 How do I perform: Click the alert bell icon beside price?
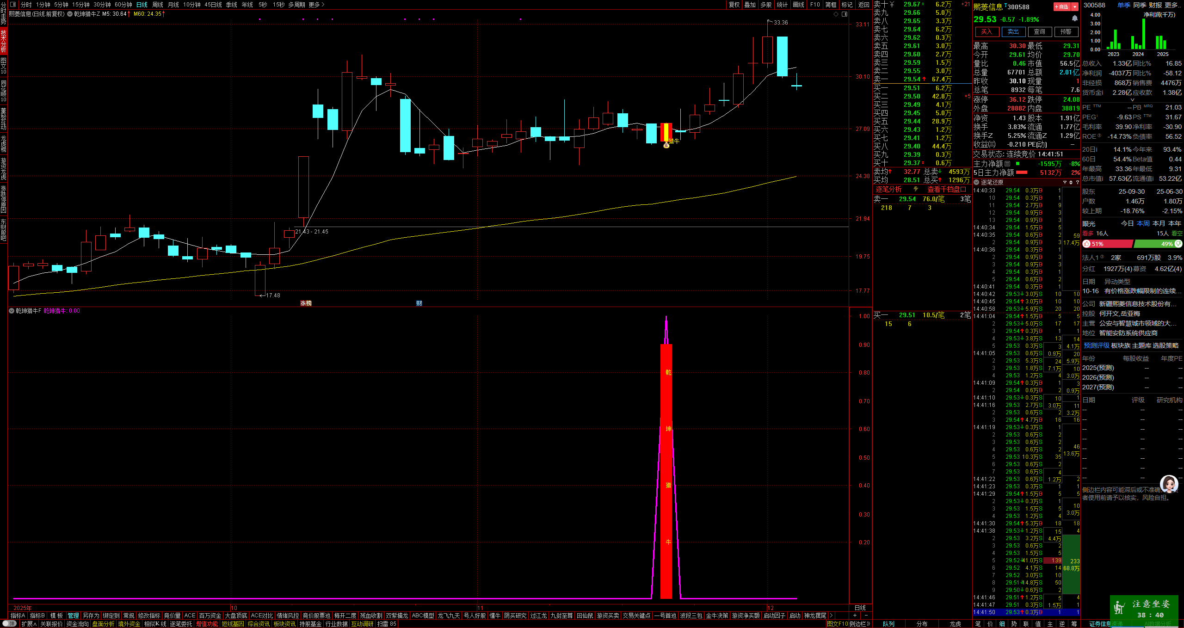tap(1075, 18)
